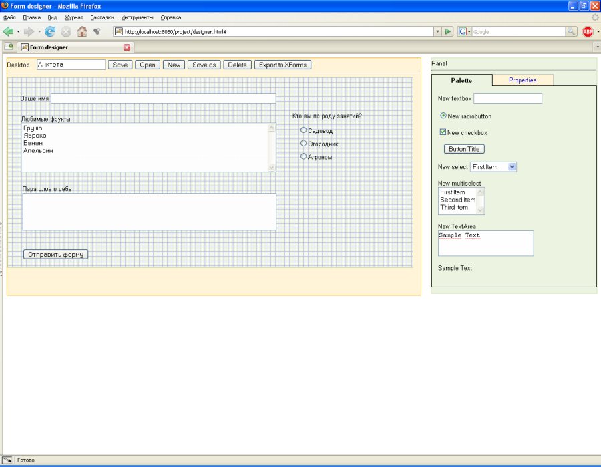Click the Пара слов о себе textarea
601x467 pixels.
(x=149, y=212)
